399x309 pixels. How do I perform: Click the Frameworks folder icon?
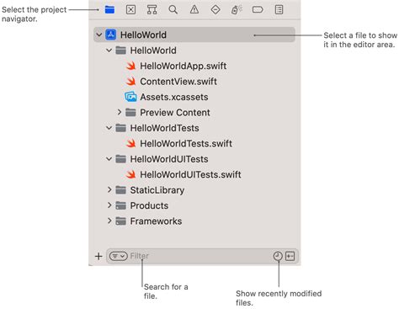[x=121, y=221]
